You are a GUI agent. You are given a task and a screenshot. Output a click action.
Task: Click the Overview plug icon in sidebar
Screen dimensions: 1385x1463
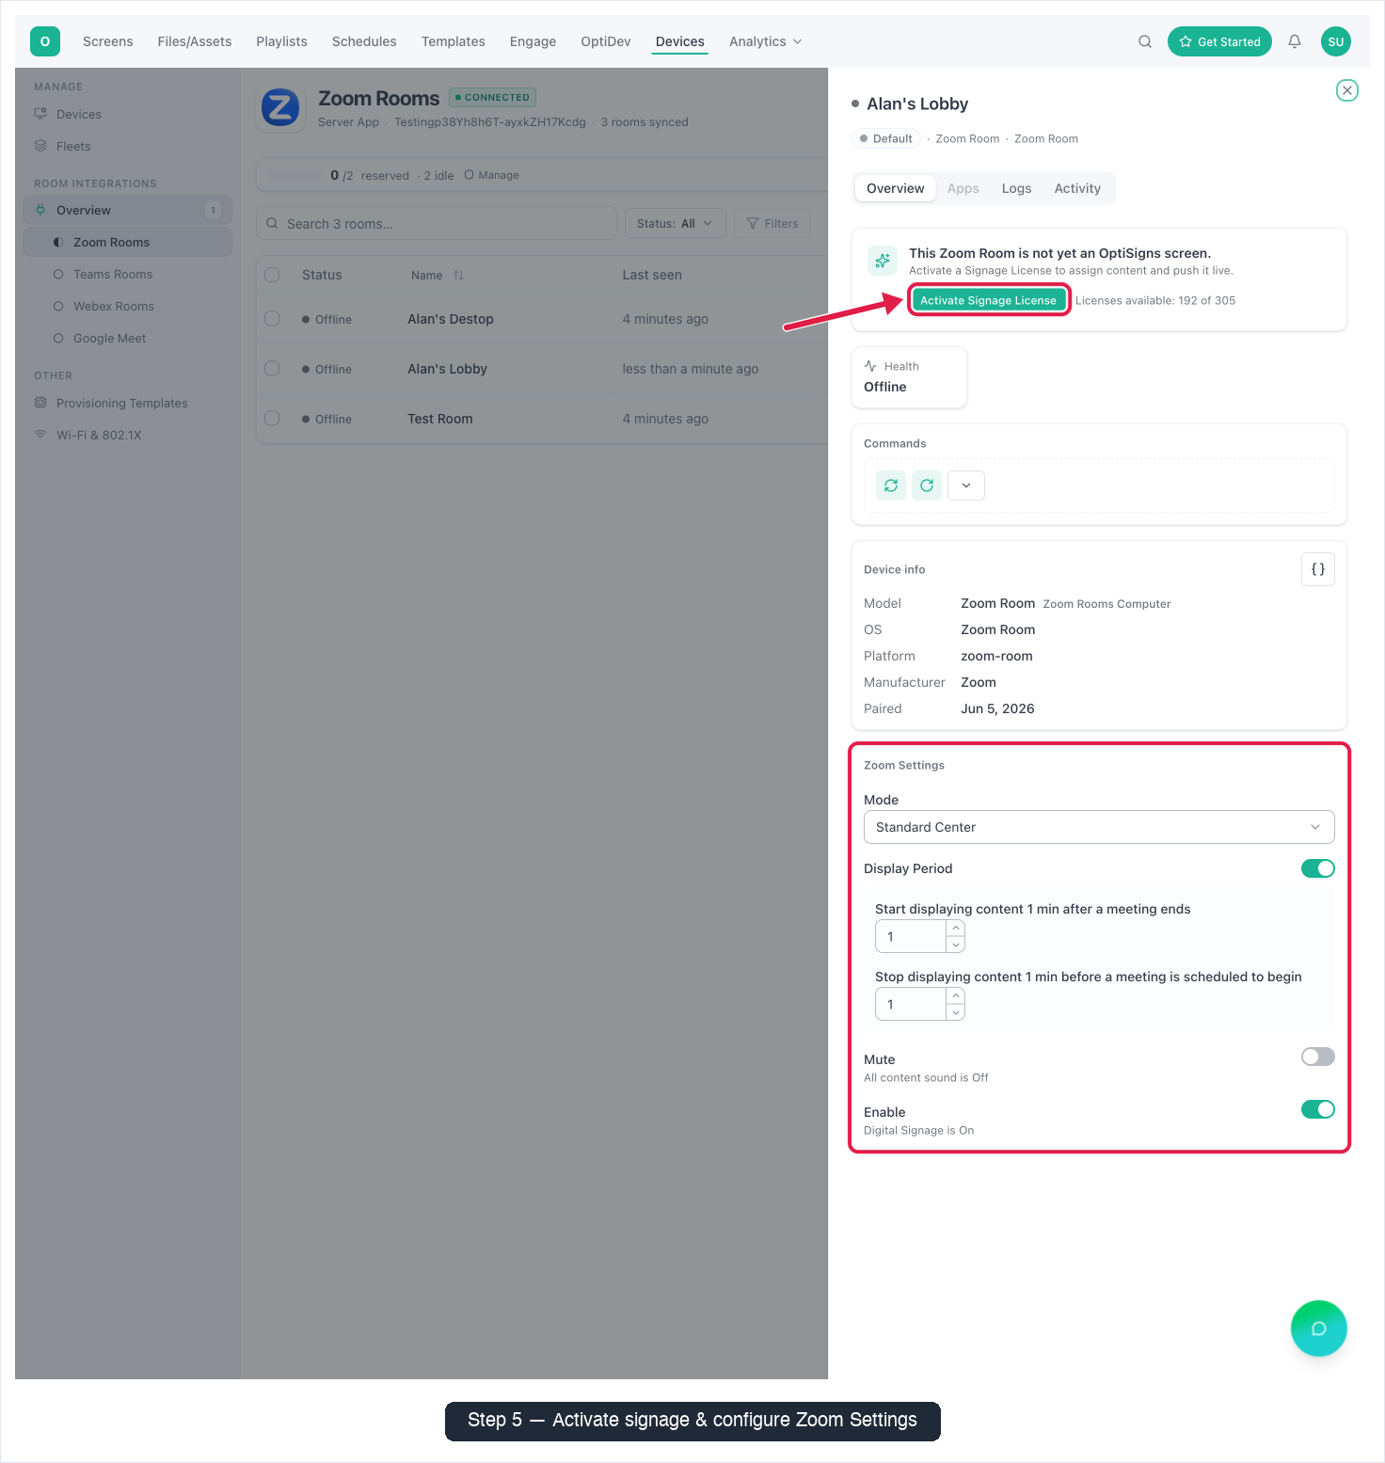(40, 210)
